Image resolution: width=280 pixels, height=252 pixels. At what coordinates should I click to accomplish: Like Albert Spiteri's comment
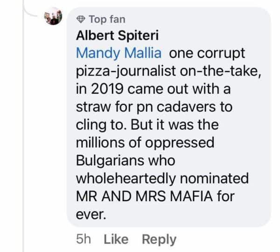point(116,239)
